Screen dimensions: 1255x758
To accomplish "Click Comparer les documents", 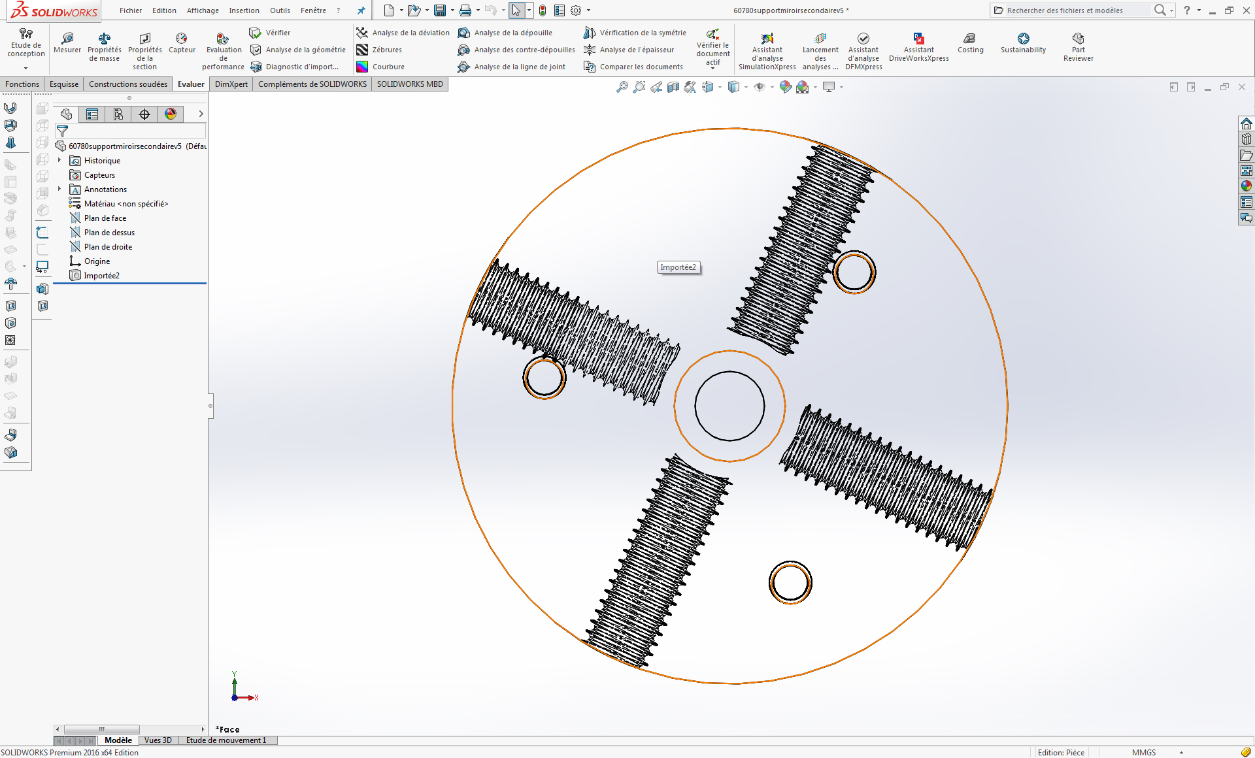I will pyautogui.click(x=633, y=67).
